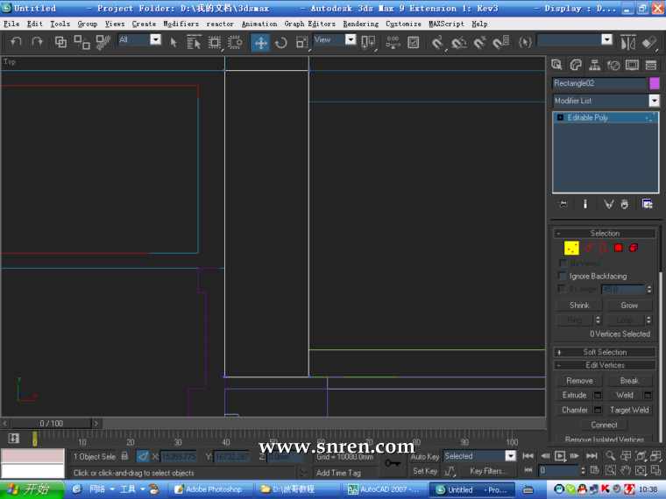Open the Rendering menu

coord(361,24)
